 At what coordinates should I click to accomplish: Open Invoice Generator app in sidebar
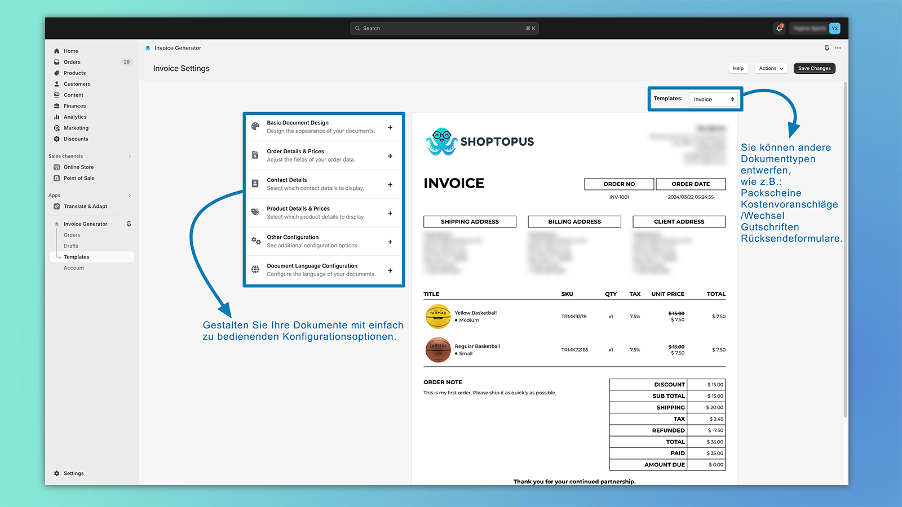tap(85, 224)
